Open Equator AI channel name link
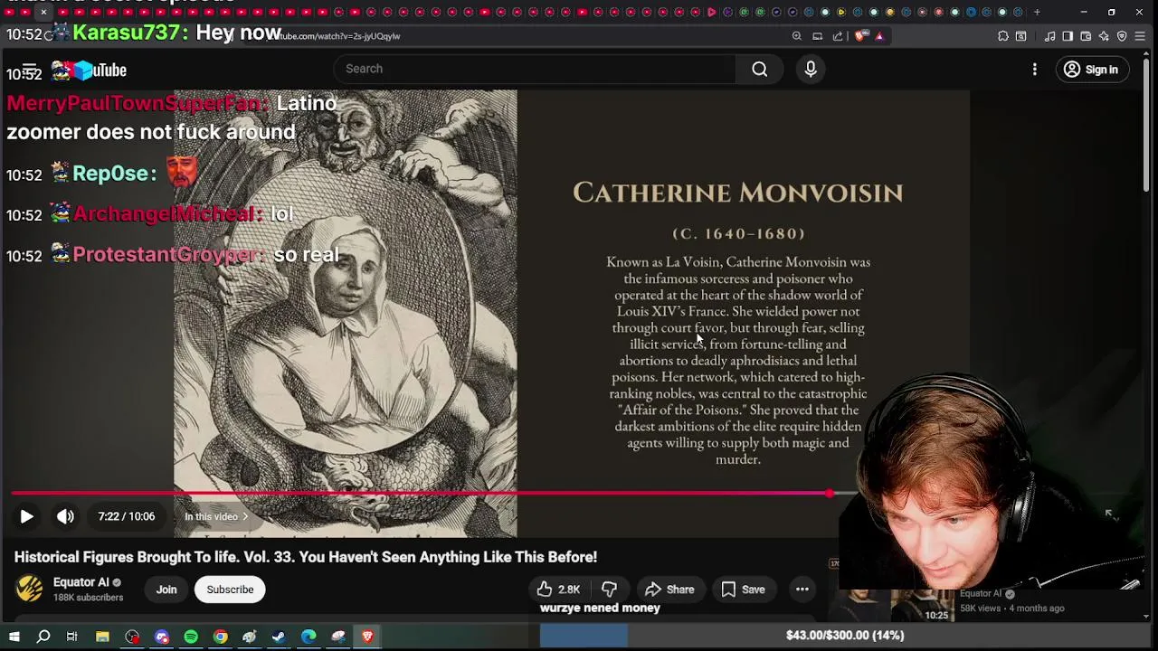The image size is (1158, 651). coord(81,582)
